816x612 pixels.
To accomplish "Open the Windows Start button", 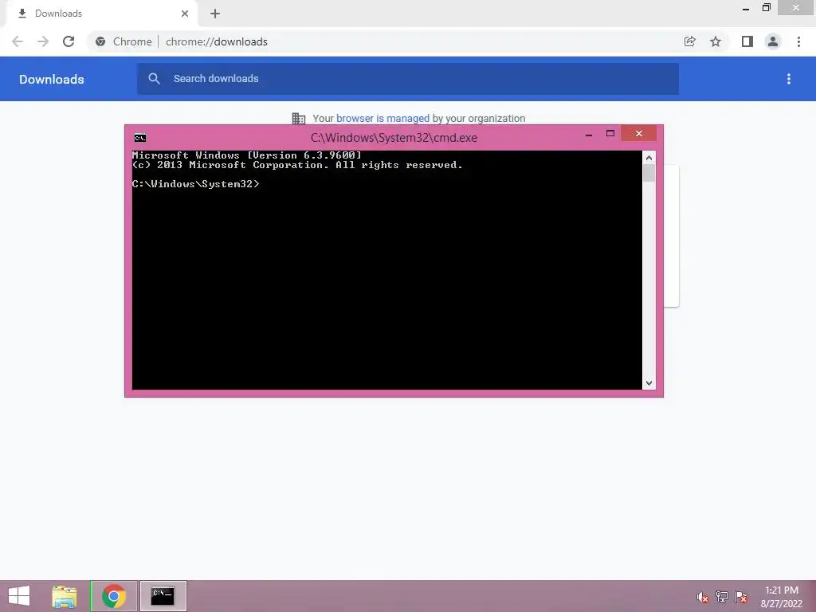I will point(19,596).
